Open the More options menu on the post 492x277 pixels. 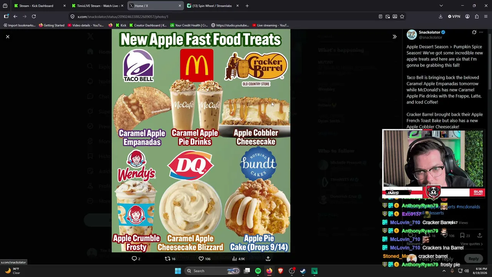tap(481, 32)
